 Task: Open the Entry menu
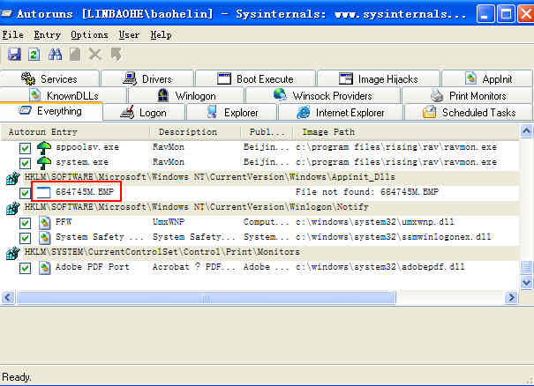coord(47,34)
